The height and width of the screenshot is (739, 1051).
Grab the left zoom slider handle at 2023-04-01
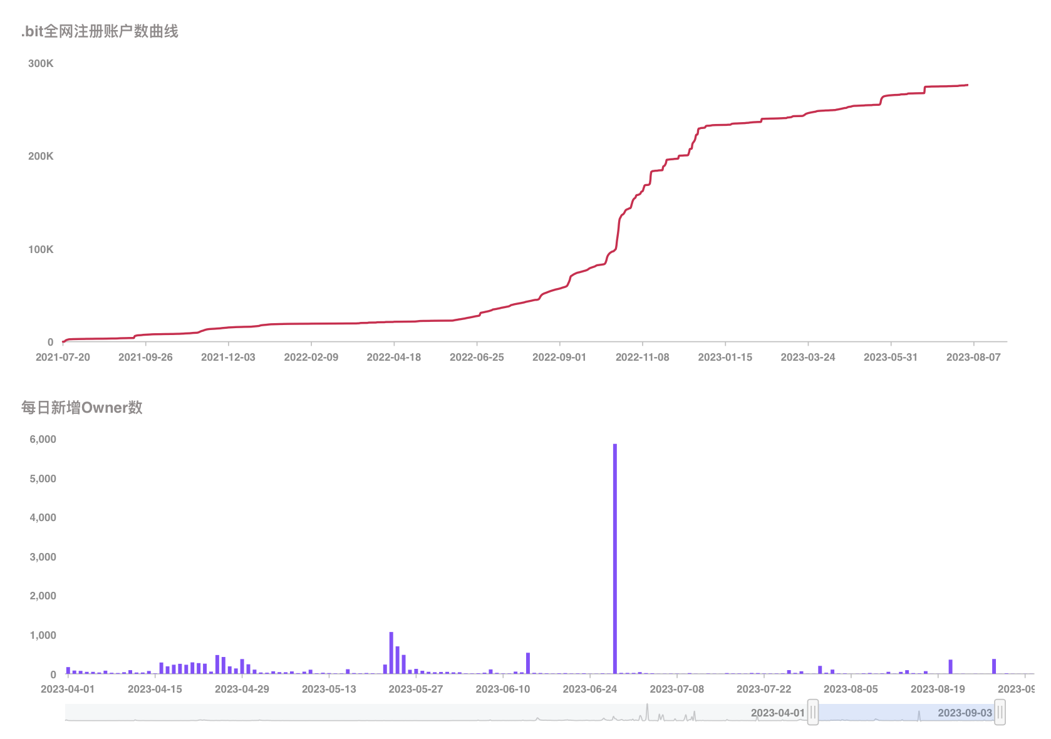tap(812, 712)
